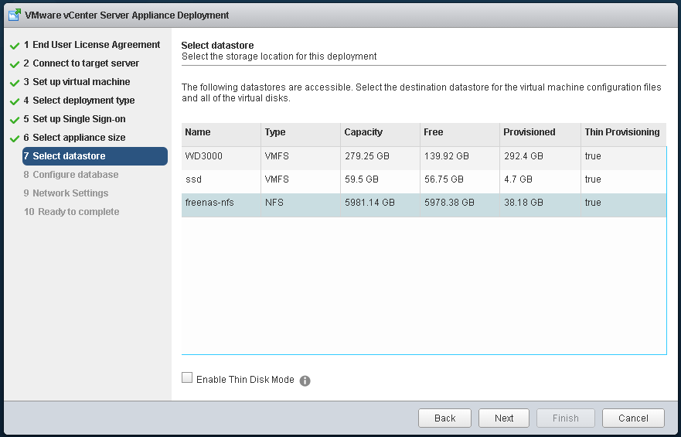Sort by the Name column header
The width and height of the screenshot is (681, 437).
[x=221, y=135]
